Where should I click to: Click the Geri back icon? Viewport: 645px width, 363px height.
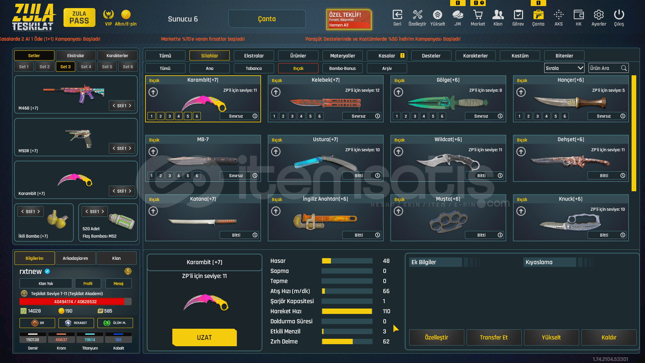397,15
